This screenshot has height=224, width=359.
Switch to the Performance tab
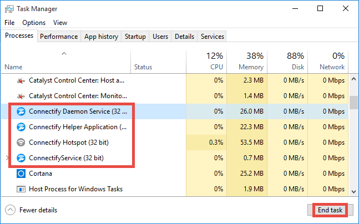pyautogui.click(x=59, y=37)
